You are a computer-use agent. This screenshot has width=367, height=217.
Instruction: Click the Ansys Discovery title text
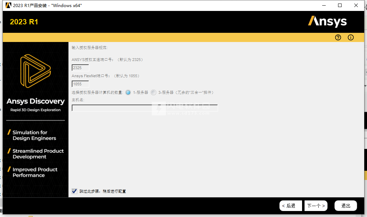(x=36, y=101)
